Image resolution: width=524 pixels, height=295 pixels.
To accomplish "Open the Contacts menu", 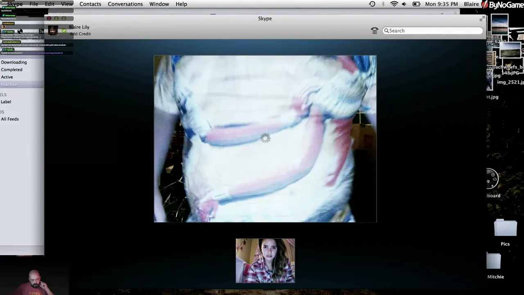I will click(x=90, y=4).
